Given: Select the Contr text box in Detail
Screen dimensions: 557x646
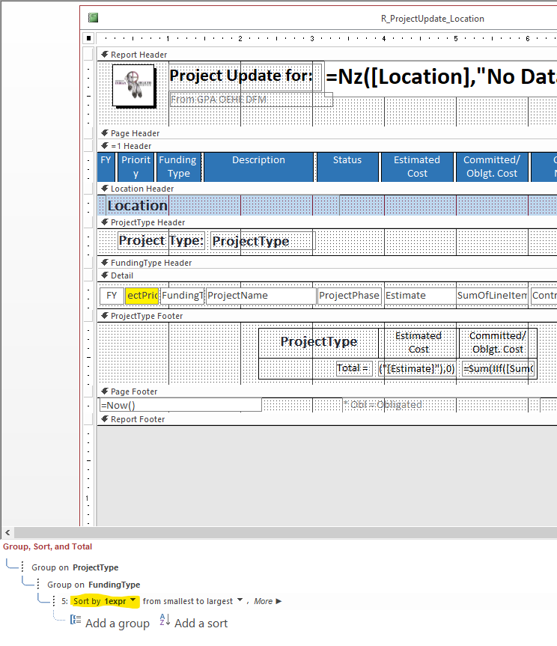Looking at the screenshot, I should tap(544, 296).
